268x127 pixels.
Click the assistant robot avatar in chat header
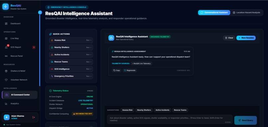tap(111, 38)
